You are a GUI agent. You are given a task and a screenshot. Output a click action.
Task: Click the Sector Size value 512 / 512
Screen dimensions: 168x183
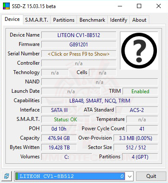click(x=136, y=148)
